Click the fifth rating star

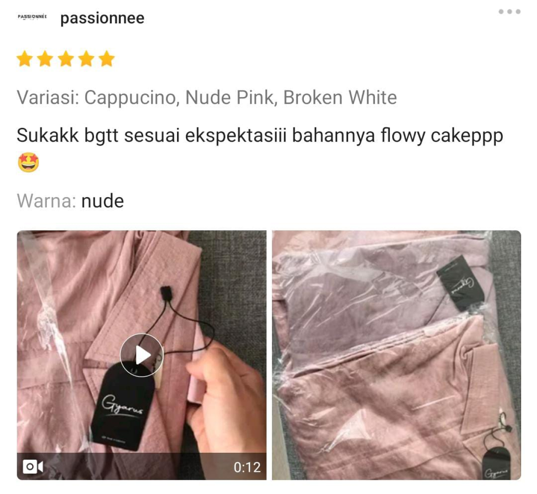[x=107, y=59]
